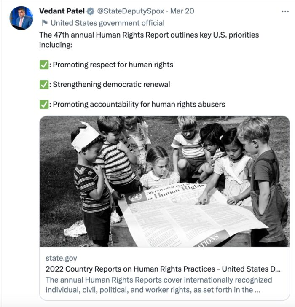Image resolution: width=295 pixels, height=307 pixels.
Task: Click the tweet text about 47th annual report
Action: click(x=149, y=40)
